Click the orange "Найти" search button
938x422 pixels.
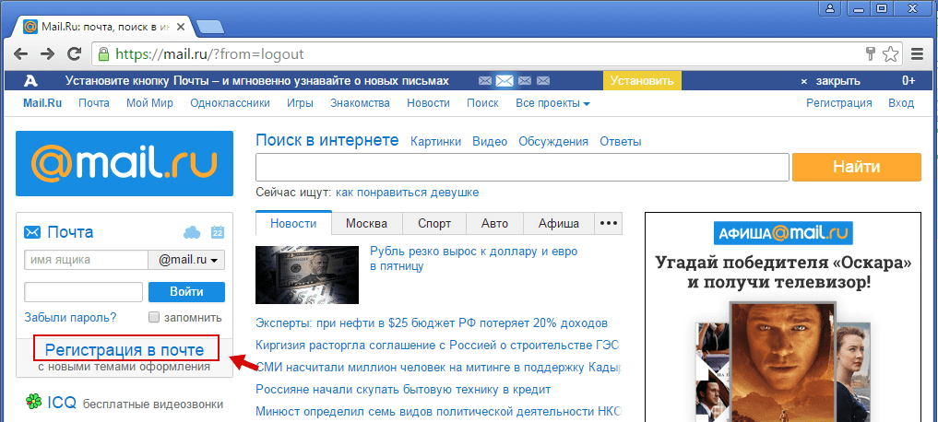pyautogui.click(x=856, y=167)
